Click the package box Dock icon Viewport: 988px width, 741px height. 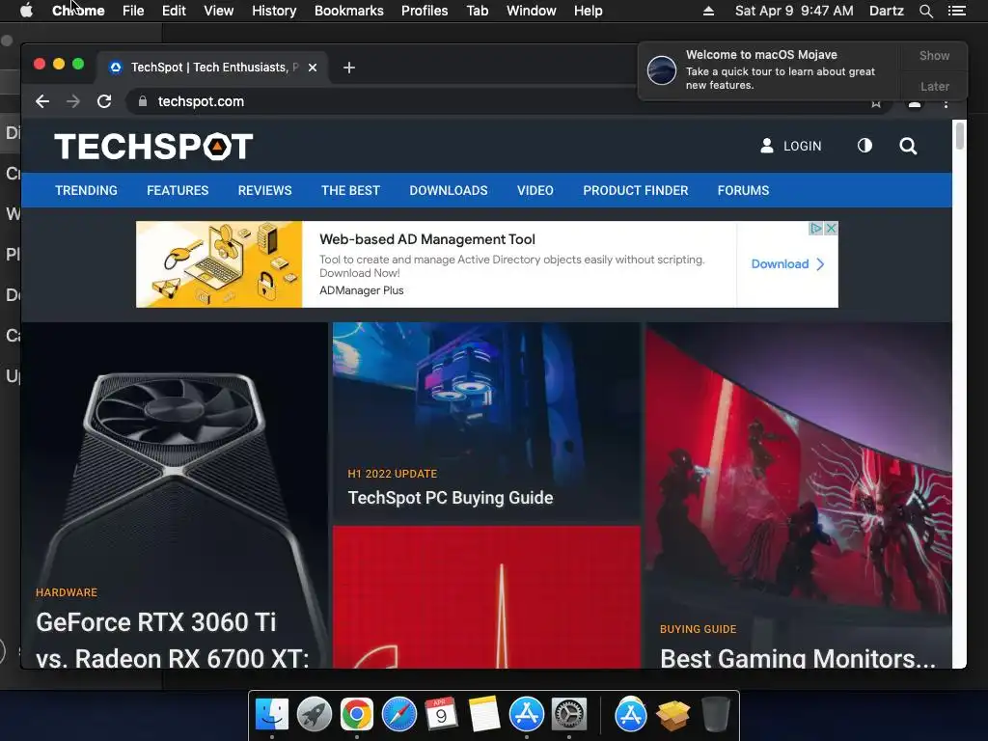tap(672, 715)
